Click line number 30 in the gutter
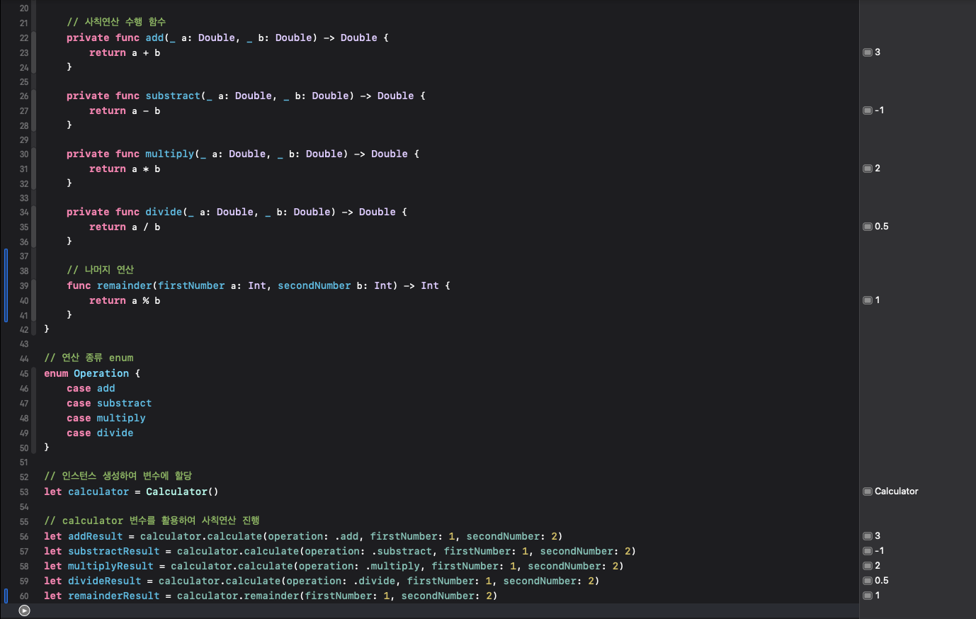 (x=24, y=154)
